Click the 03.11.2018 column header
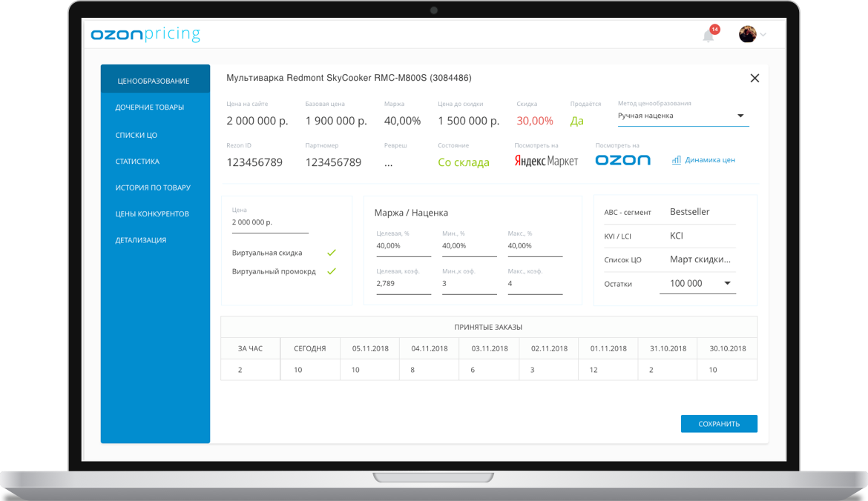 [x=490, y=349]
